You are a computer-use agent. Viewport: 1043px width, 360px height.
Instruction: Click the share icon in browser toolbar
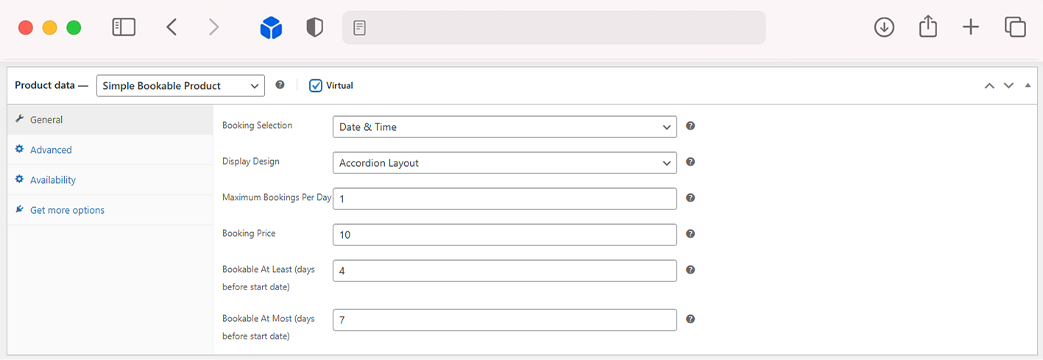coord(928,28)
